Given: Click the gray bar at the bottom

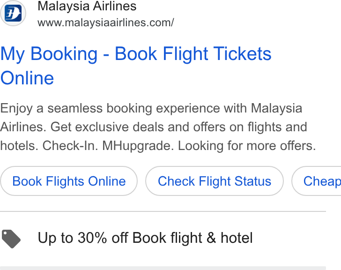Looking at the screenshot, I should (x=163, y=268).
